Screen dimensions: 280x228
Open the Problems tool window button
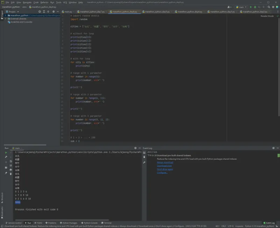coord(51,223)
